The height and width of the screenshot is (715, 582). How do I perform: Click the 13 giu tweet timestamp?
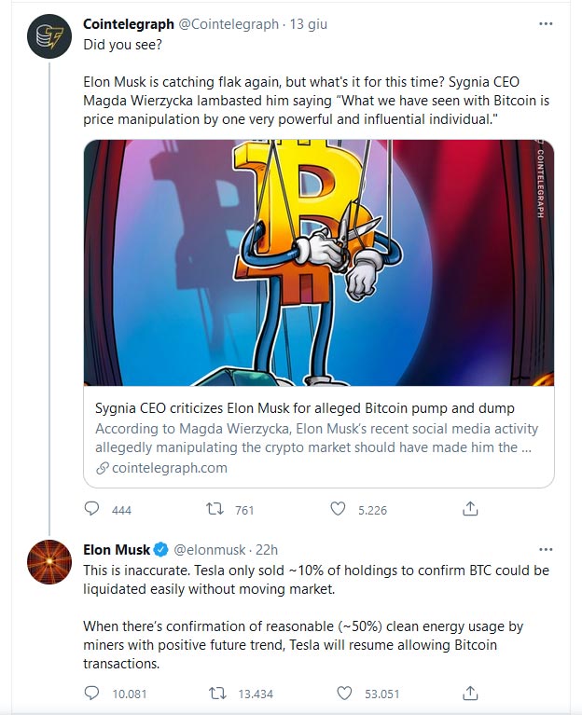[310, 23]
